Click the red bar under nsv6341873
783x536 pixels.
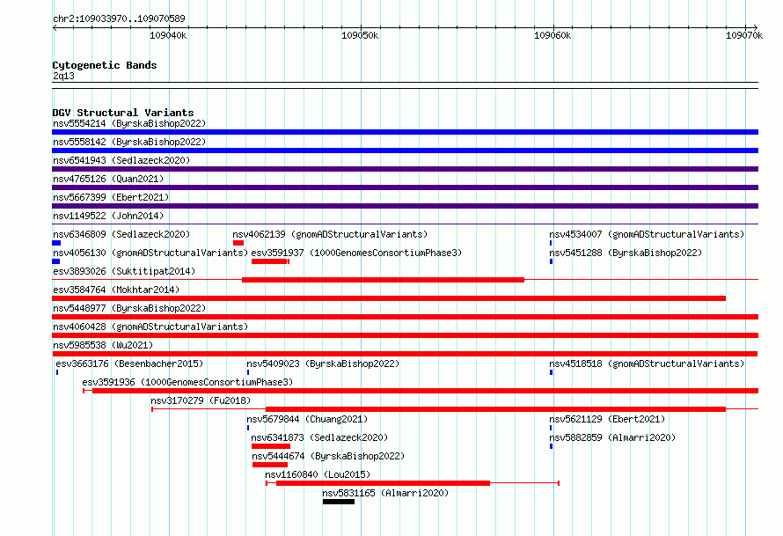(271, 446)
